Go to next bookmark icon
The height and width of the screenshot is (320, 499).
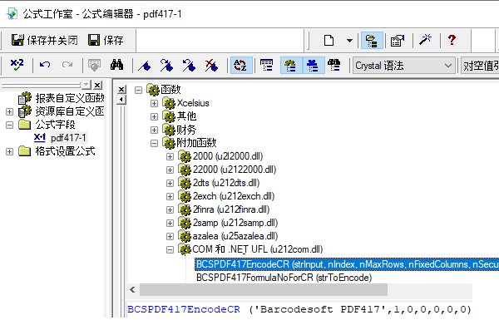(x=166, y=65)
